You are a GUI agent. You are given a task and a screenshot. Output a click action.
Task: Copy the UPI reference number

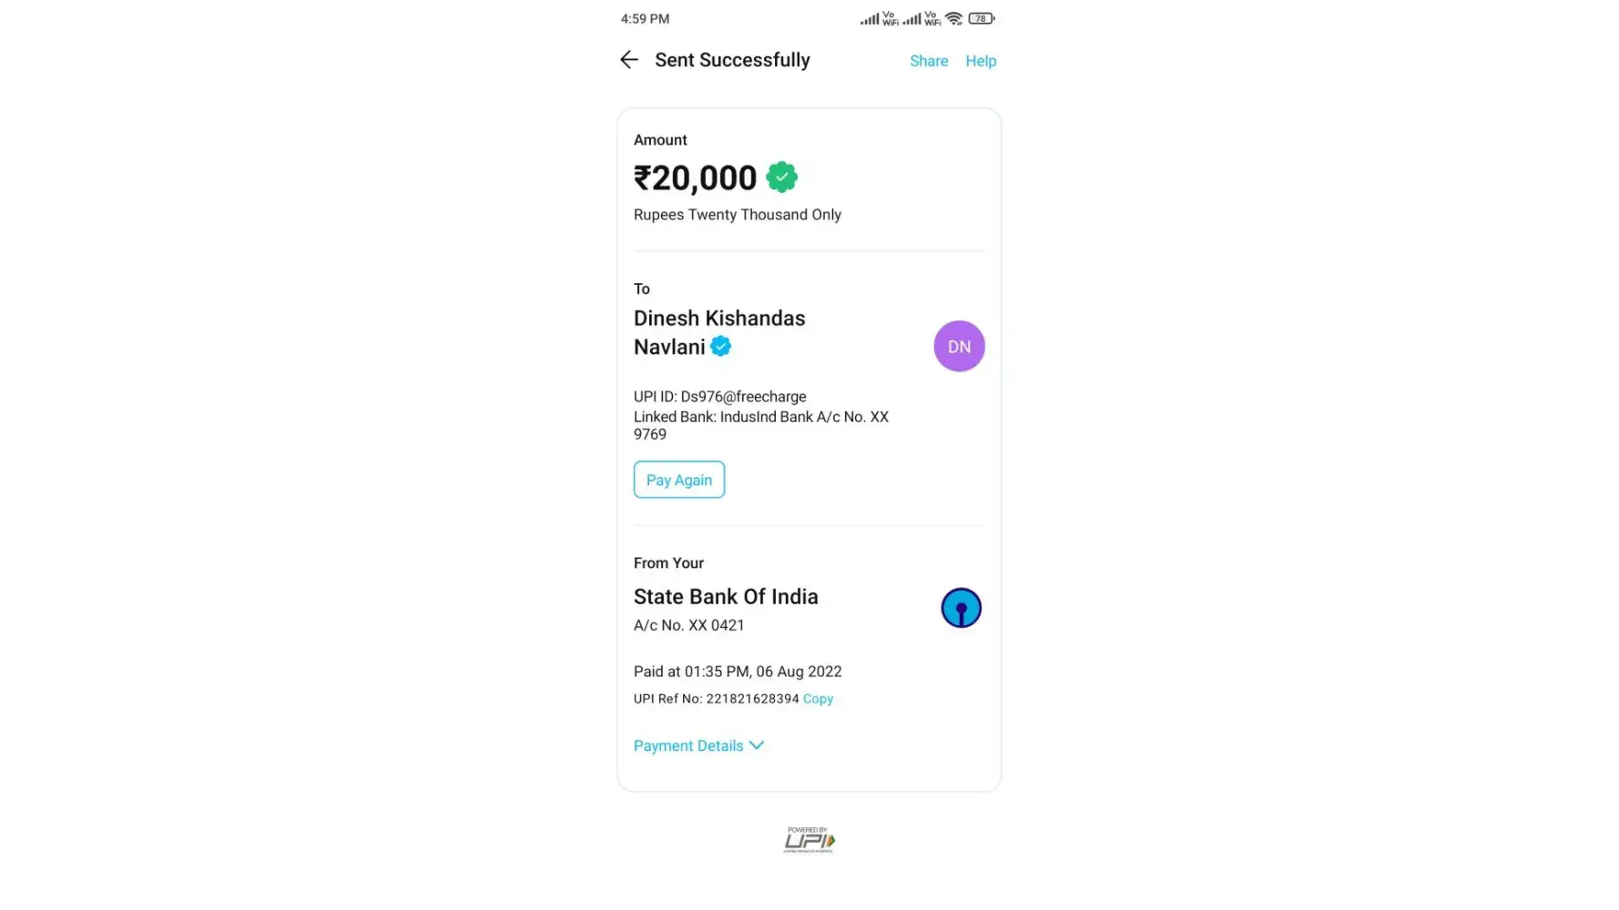[x=818, y=699]
